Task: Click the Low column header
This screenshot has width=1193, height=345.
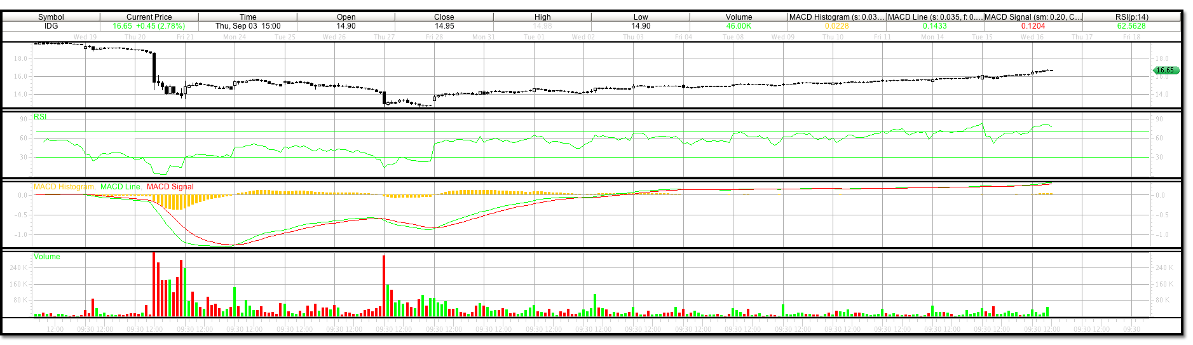Action: point(641,17)
